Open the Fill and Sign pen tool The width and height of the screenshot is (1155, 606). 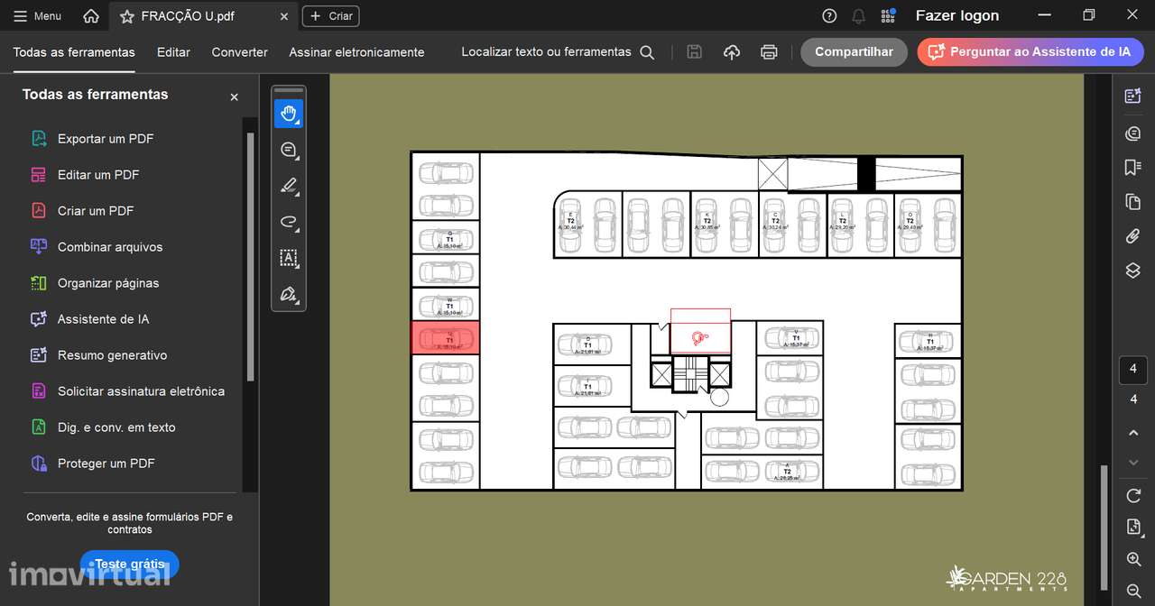[x=289, y=295]
